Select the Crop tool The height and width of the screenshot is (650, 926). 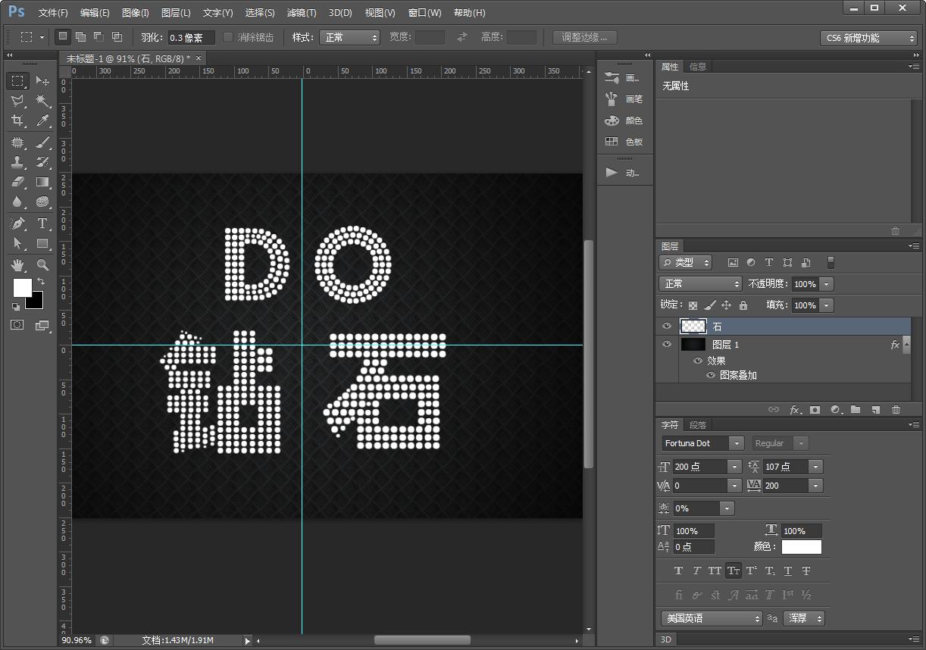(17, 120)
